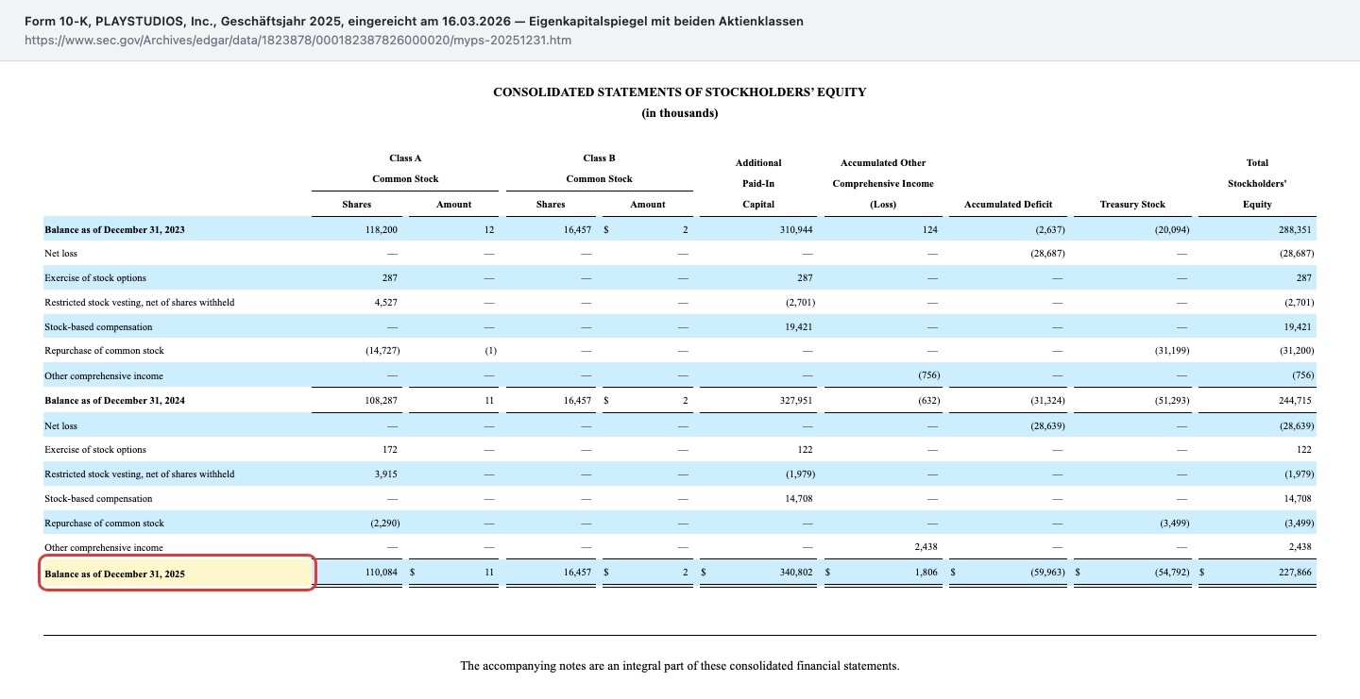Screen dimensions: 1360x699
Task: Click the 'Balance as of December 31, 2023' row label
Action: 114,229
